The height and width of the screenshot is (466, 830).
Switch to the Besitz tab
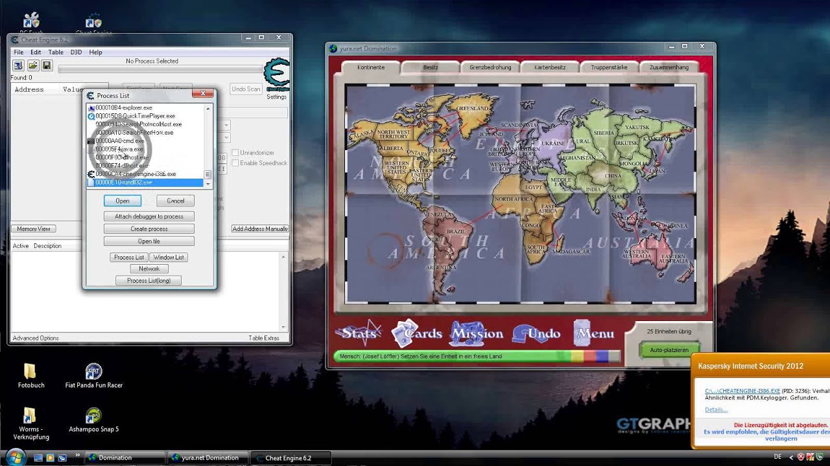click(431, 67)
